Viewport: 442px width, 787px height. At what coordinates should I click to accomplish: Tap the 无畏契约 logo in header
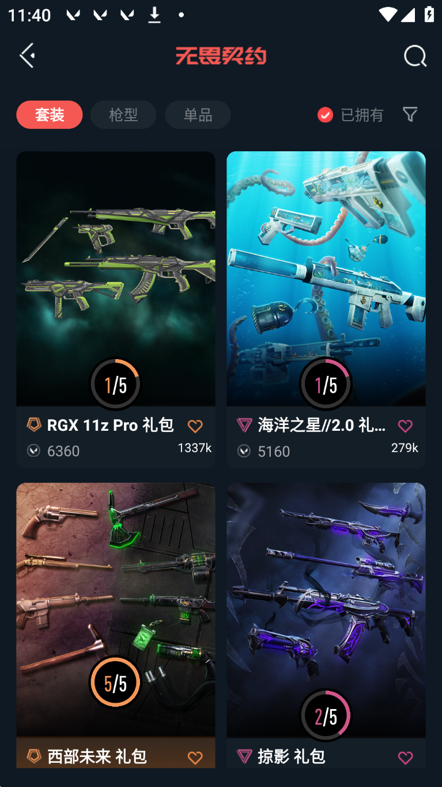[221, 56]
